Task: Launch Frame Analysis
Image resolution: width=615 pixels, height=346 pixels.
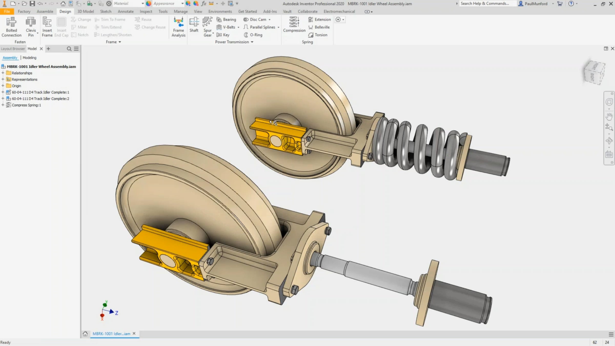Action: [178, 27]
